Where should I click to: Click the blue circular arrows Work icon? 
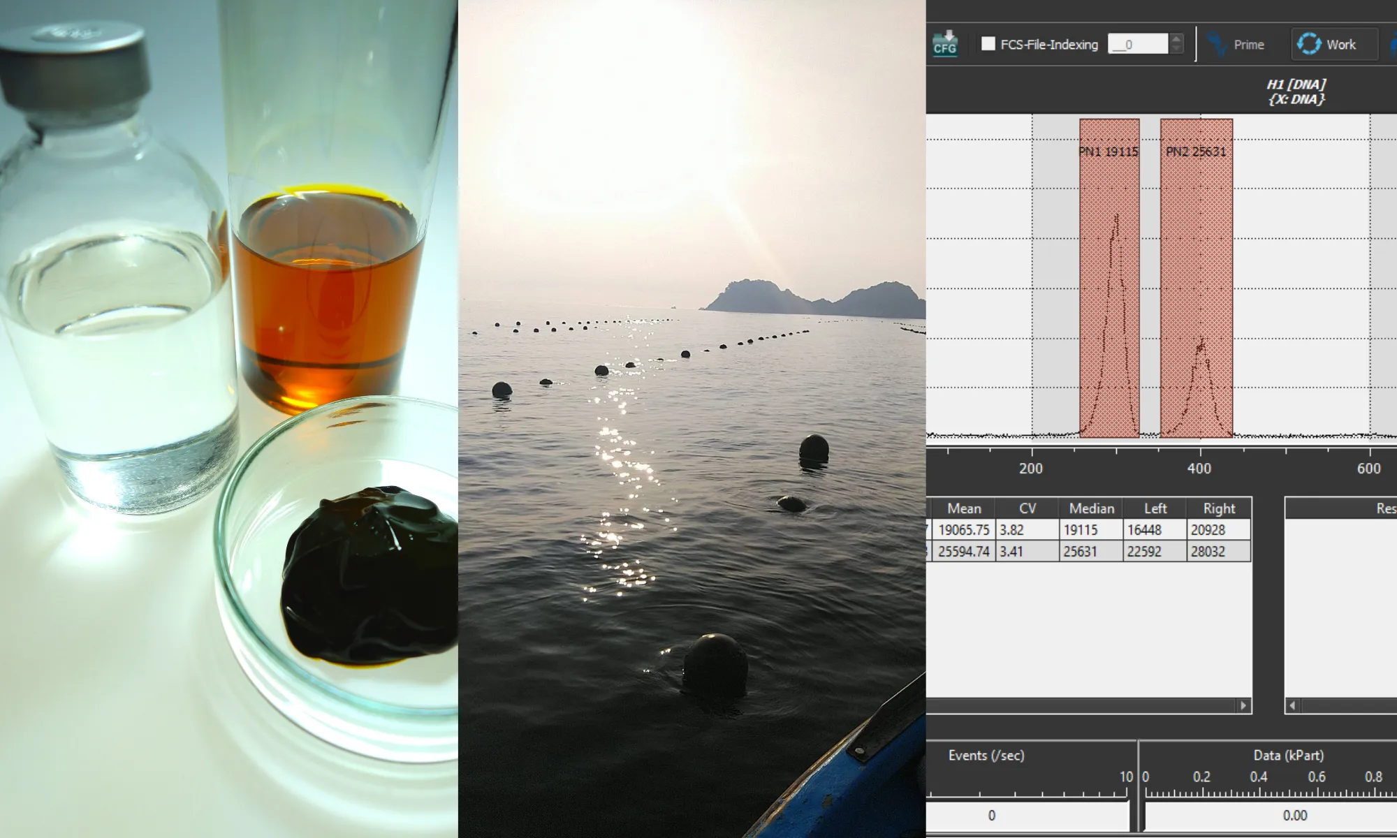(x=1309, y=44)
